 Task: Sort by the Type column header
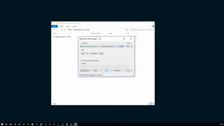(111, 33)
